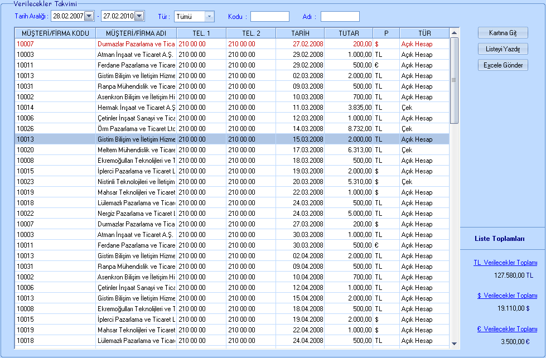Click the scroll up arrow of the list

click(454, 33)
